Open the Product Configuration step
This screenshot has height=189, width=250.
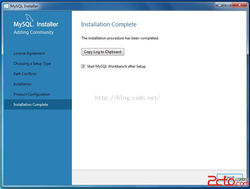(32, 94)
